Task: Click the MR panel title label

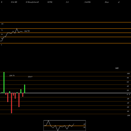Action: [117, 68]
